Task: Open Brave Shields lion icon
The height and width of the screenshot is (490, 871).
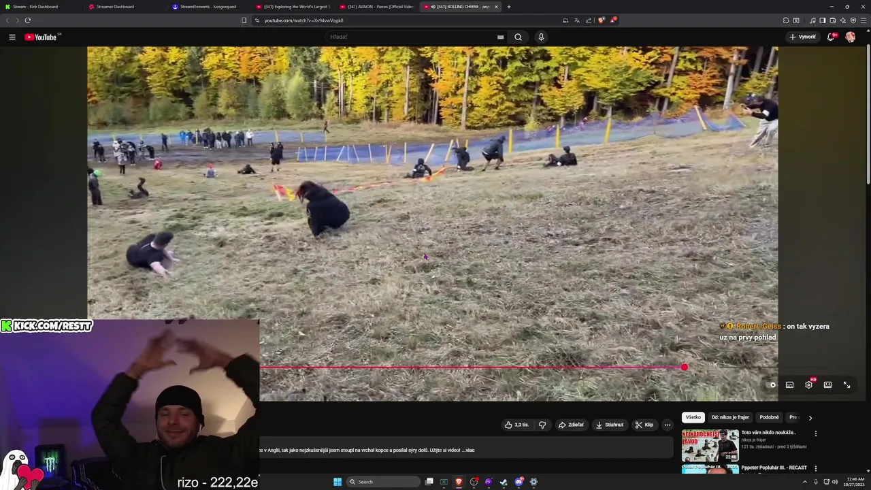Action: tap(602, 20)
